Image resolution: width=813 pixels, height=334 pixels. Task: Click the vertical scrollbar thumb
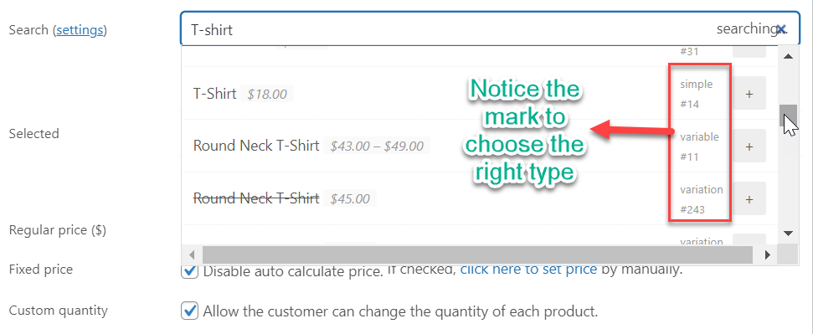pyautogui.click(x=788, y=116)
